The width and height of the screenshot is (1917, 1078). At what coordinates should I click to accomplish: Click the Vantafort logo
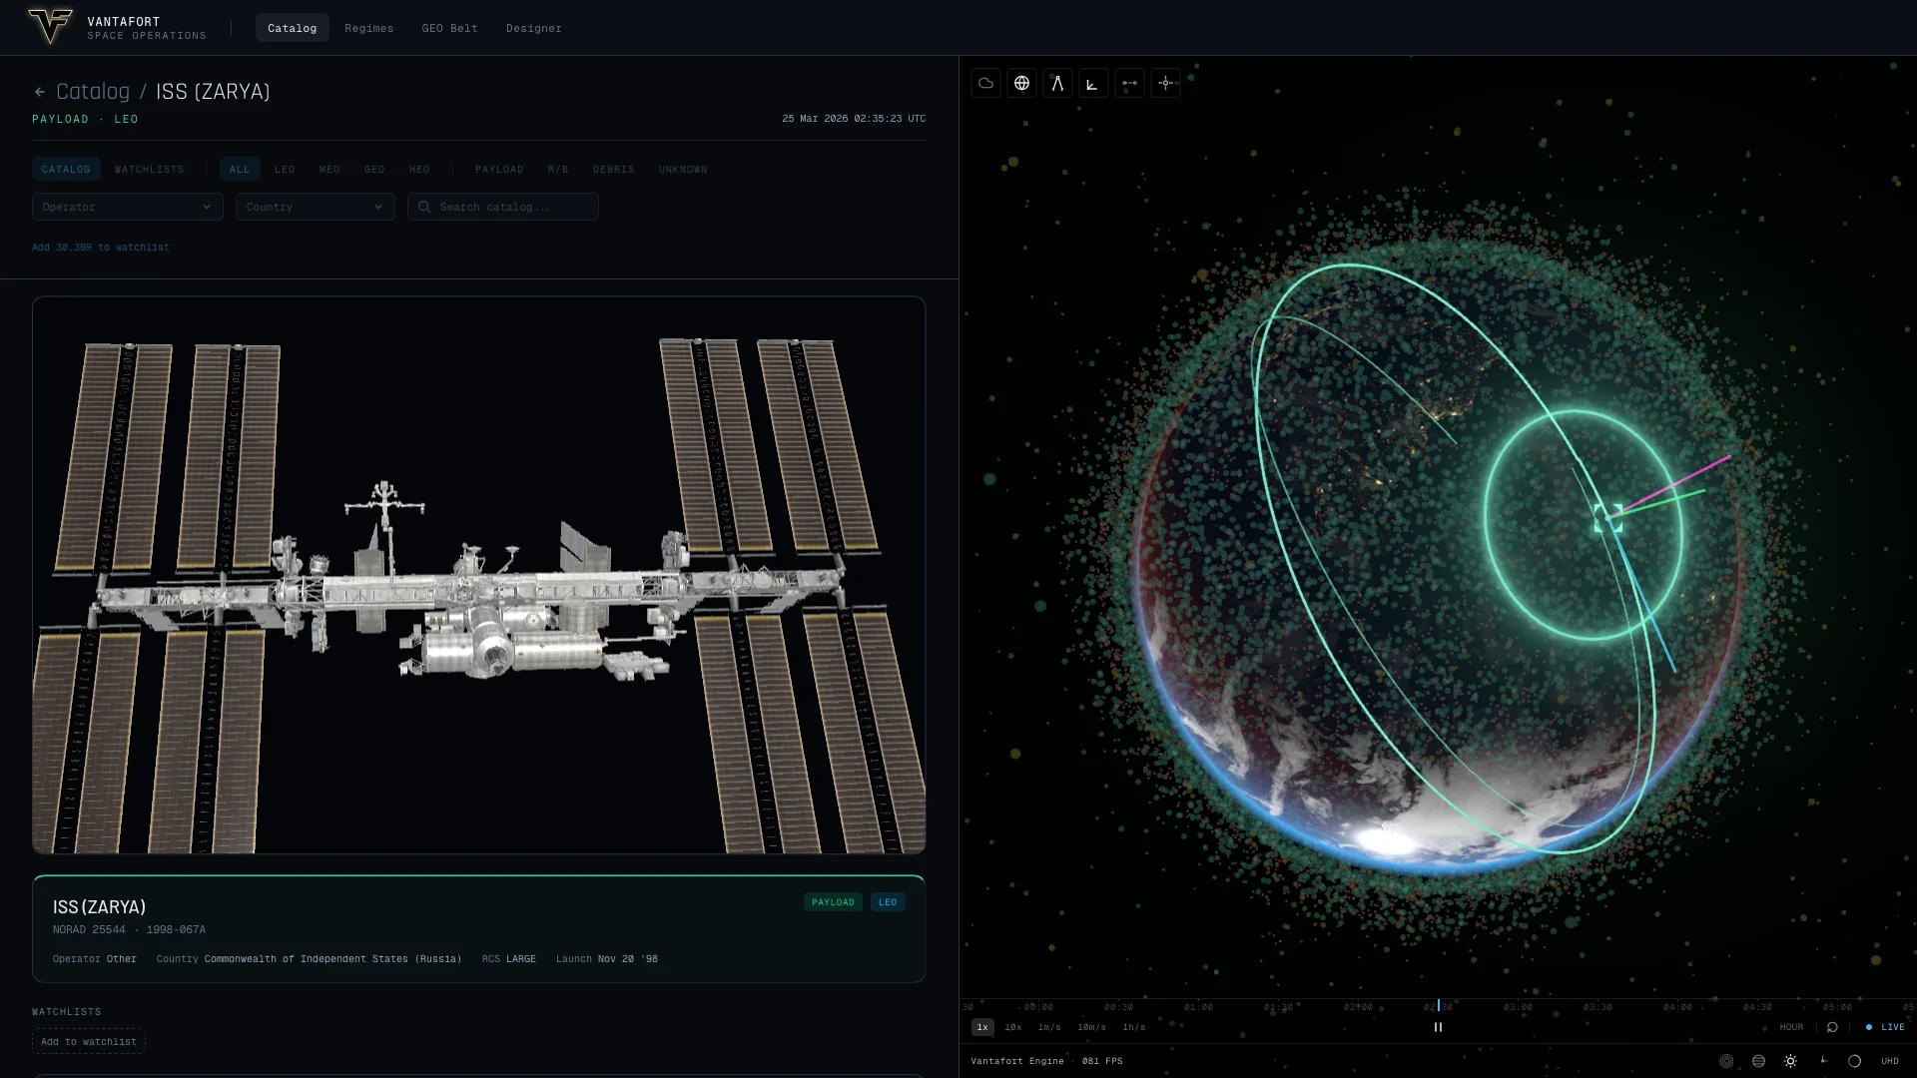(50, 27)
